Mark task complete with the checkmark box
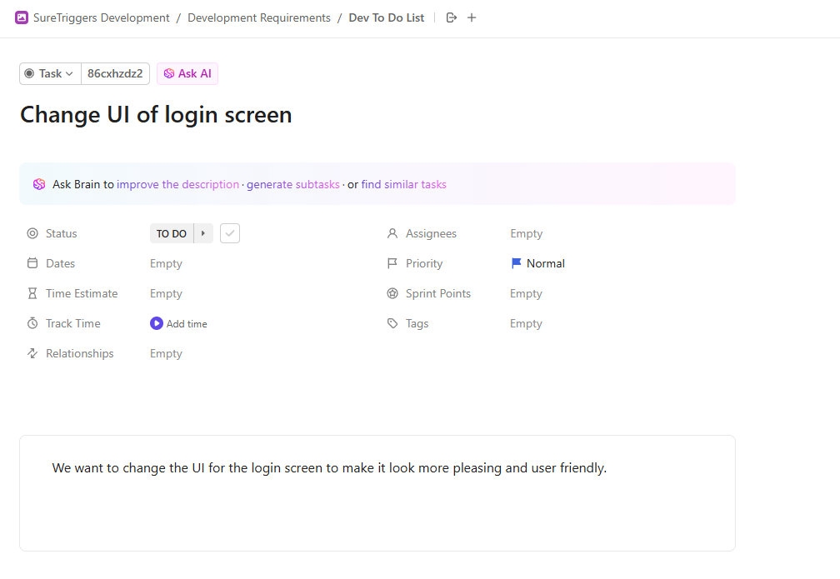 tap(230, 233)
